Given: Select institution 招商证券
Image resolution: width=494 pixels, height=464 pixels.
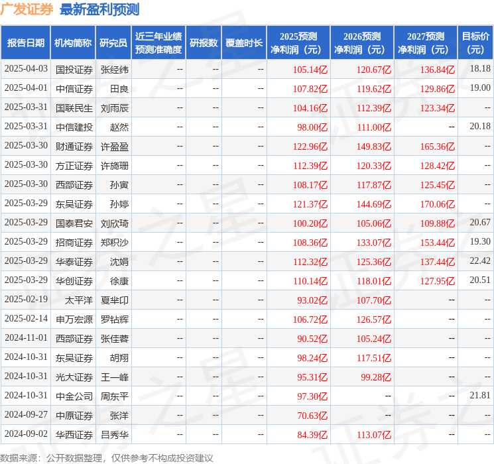Looking at the screenshot, I should [x=74, y=243].
